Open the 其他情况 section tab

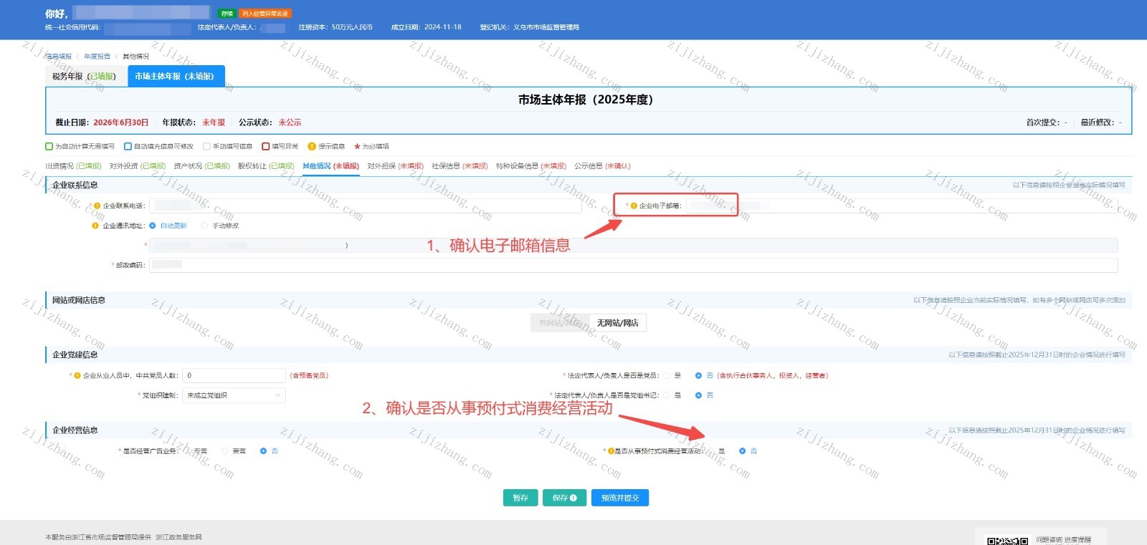point(330,166)
